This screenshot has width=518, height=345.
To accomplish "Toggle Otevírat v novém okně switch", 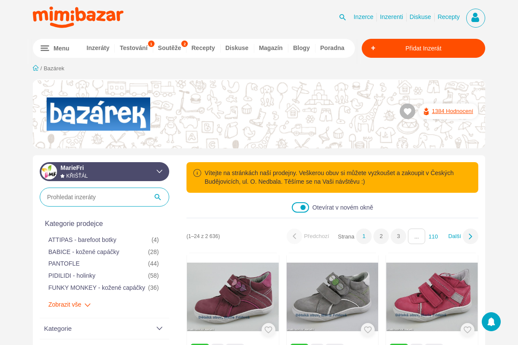I will click(x=300, y=207).
